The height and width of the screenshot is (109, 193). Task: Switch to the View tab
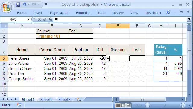point(134,13)
